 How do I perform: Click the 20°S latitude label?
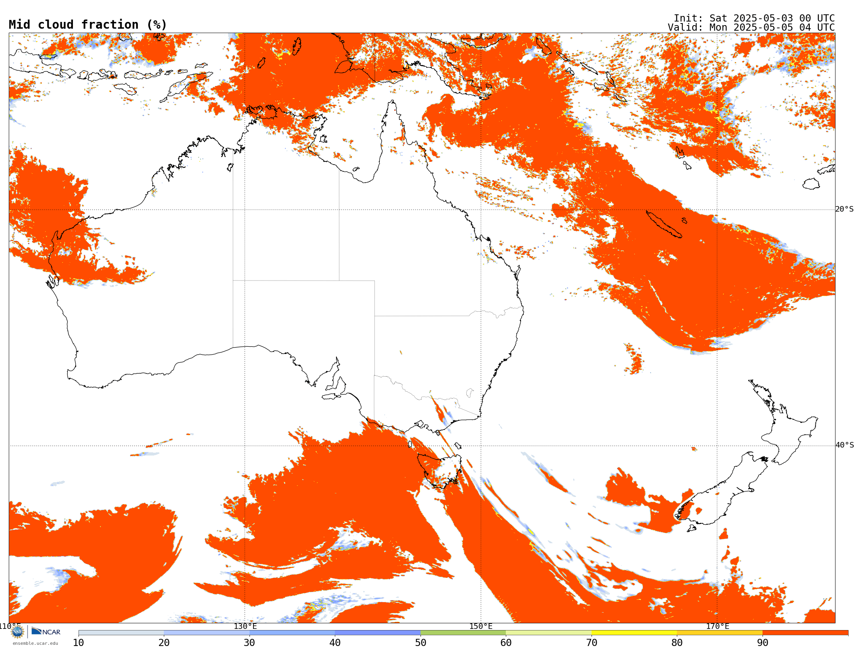[x=844, y=209]
